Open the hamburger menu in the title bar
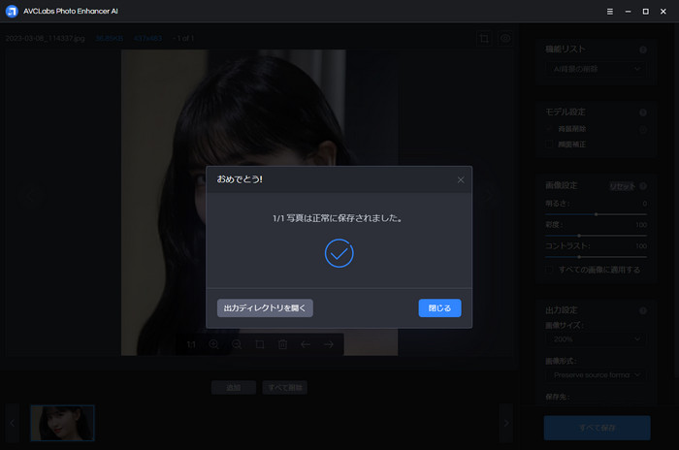 point(610,12)
